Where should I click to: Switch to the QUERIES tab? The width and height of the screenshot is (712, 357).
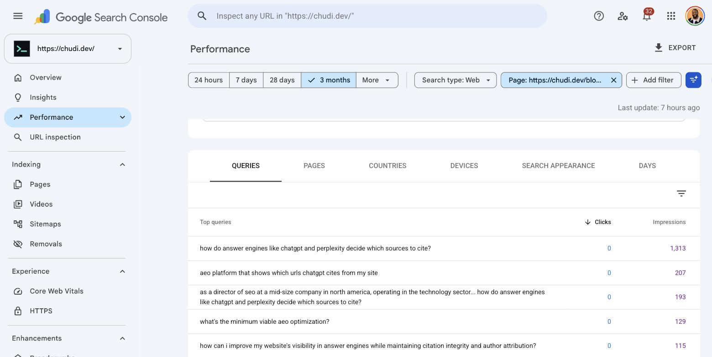pyautogui.click(x=246, y=166)
